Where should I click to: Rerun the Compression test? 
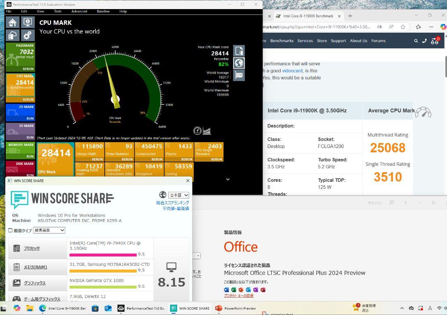tap(157, 160)
